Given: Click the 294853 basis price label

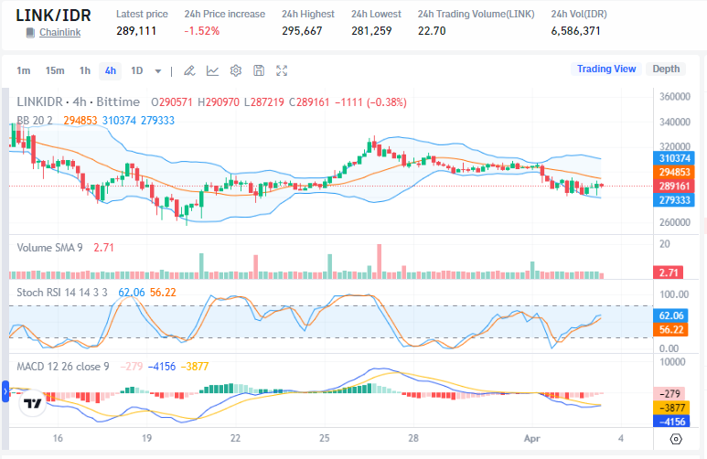Looking at the screenshot, I should click(x=674, y=172).
